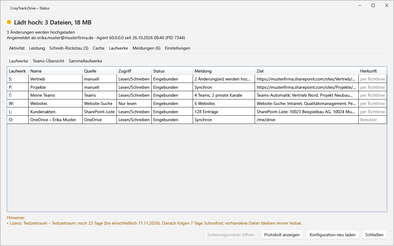
Task: Click the 6 Websites message cell
Action: (224, 103)
